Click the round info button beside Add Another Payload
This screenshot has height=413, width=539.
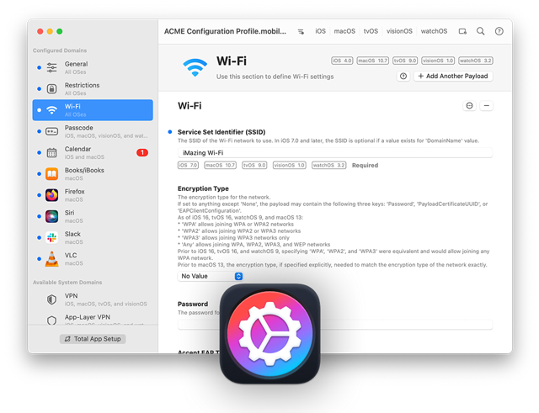coord(403,77)
